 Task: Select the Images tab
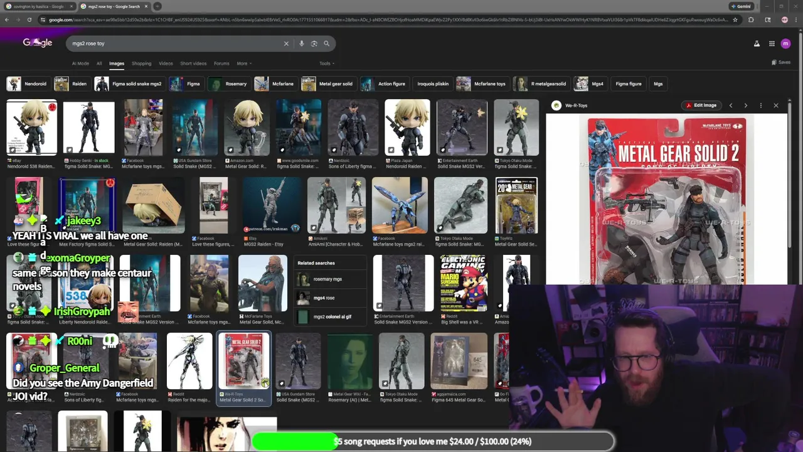tap(117, 63)
